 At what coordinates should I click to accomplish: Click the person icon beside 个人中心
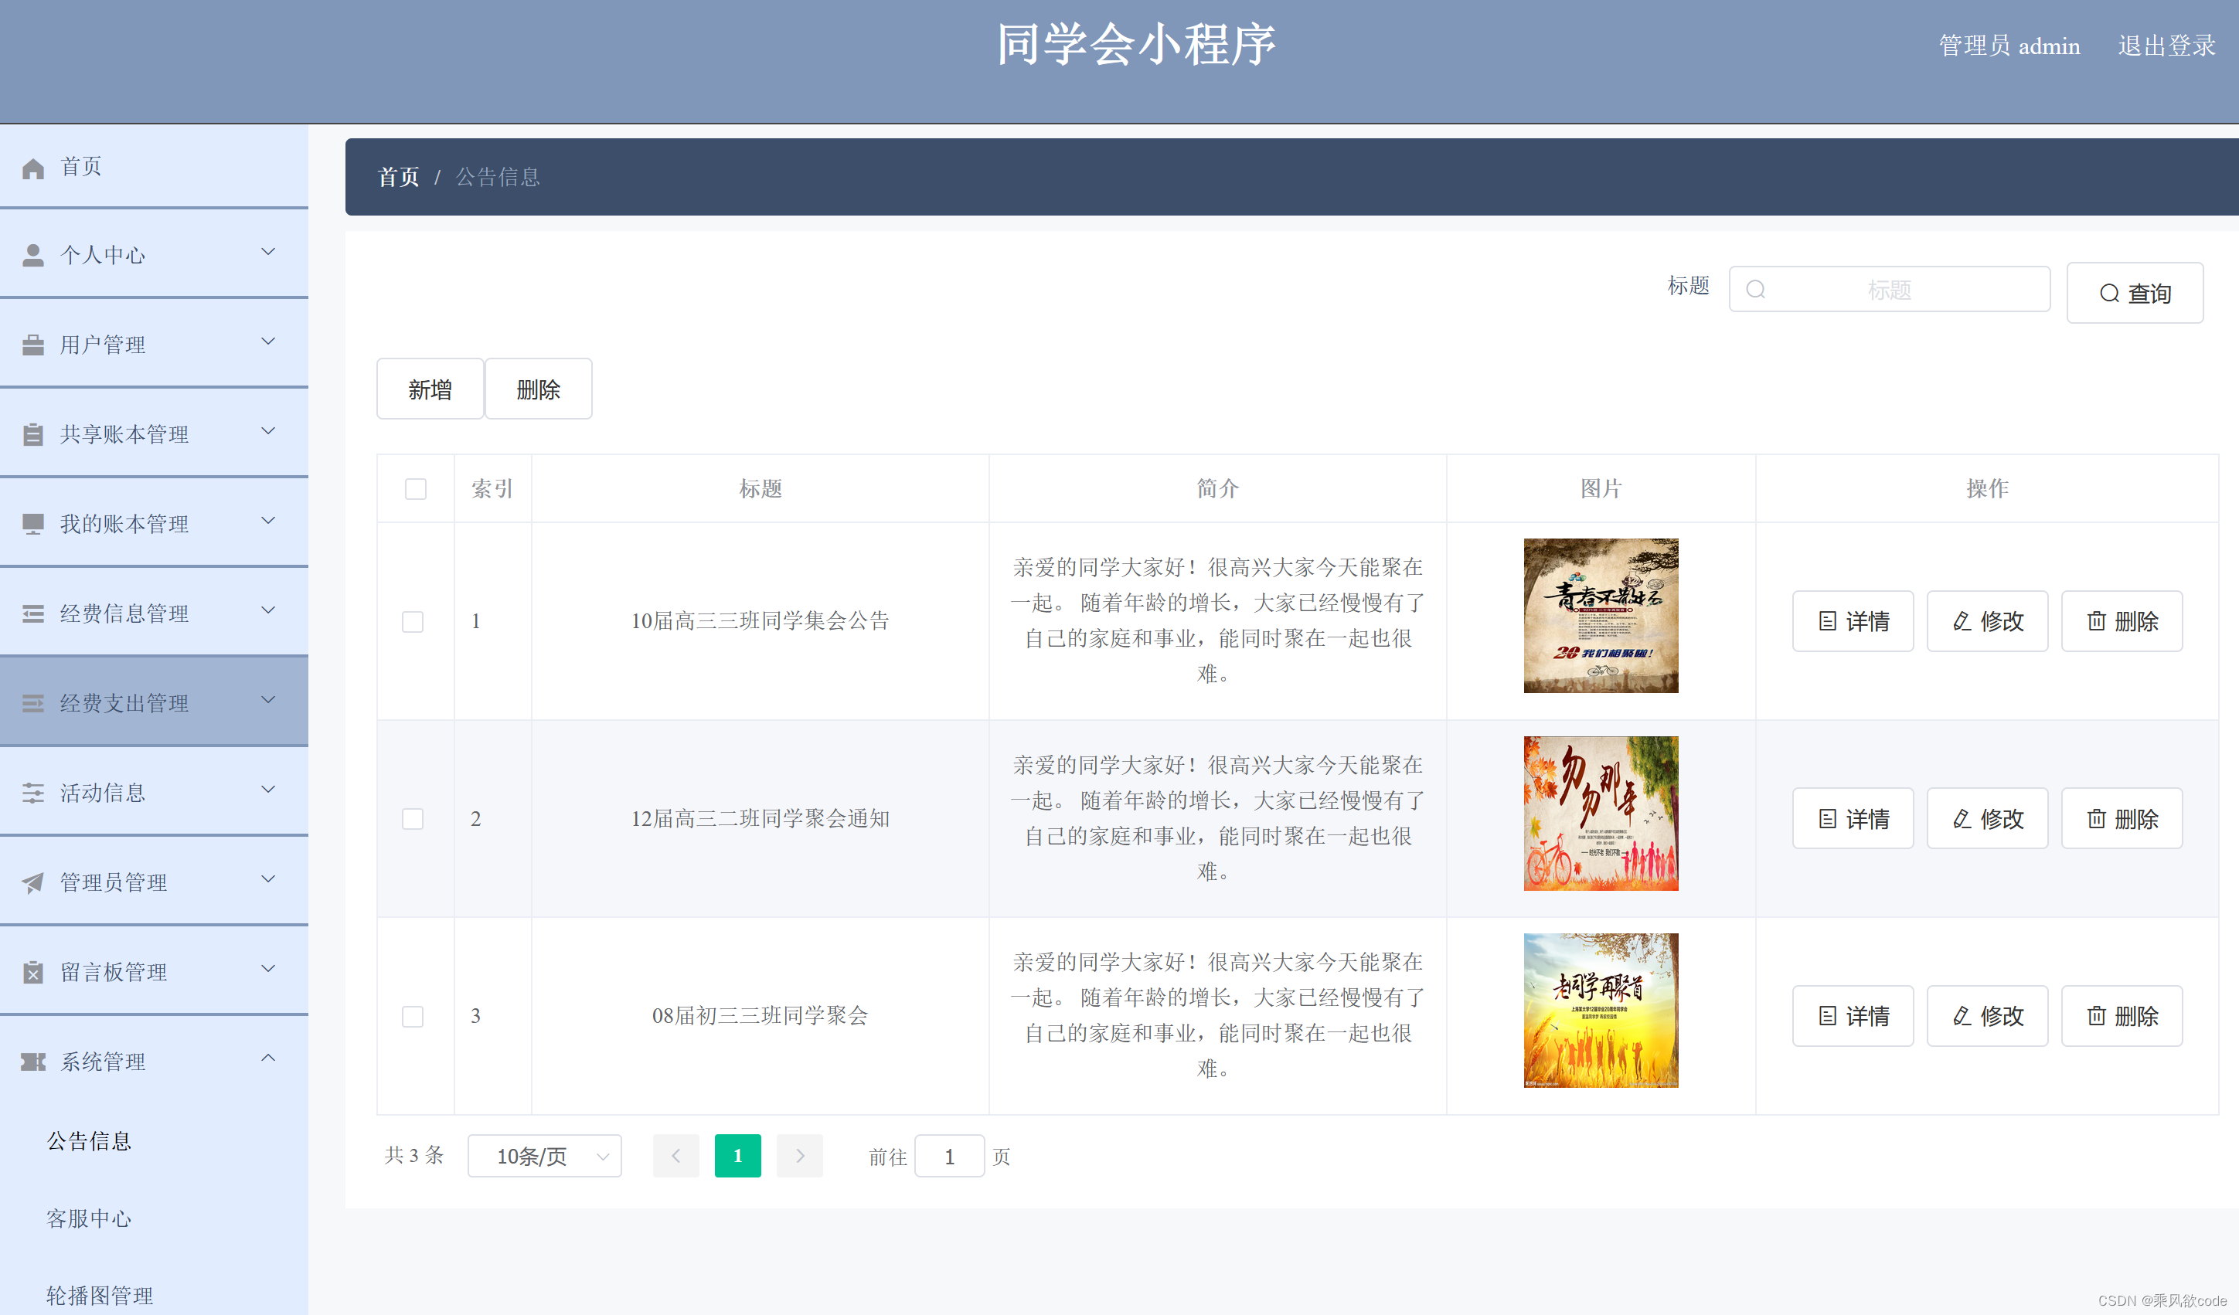(x=33, y=256)
